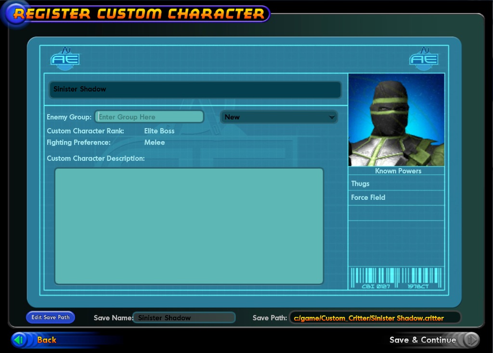The height and width of the screenshot is (353, 493).
Task: Click the Enter Group Here field
Action: tap(149, 117)
